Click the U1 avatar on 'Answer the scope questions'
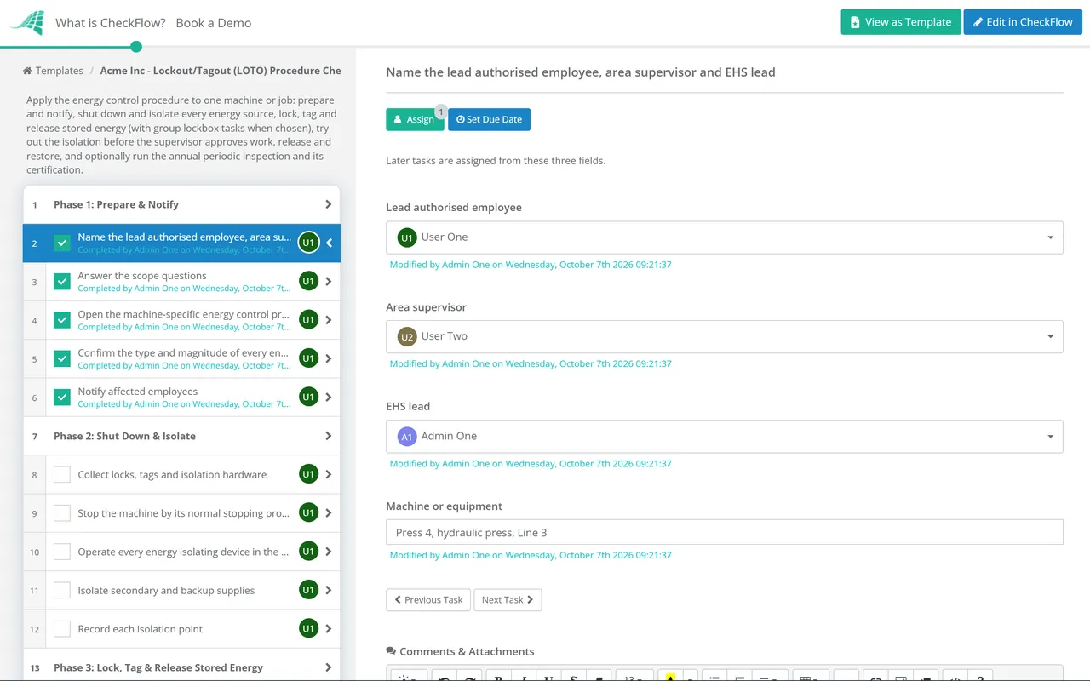The height and width of the screenshot is (681, 1090). [x=308, y=281]
